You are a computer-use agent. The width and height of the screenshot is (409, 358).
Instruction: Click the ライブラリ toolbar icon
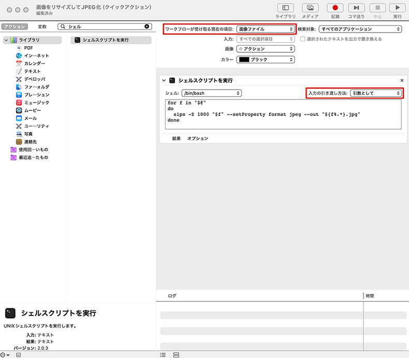(x=285, y=8)
